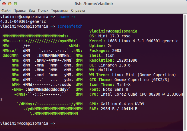Image resolution: width=187 pixels, height=131 pixels.
Task: Click the 'GPU: Gallium 0.4 on NVD9' line
Action: click(117, 104)
